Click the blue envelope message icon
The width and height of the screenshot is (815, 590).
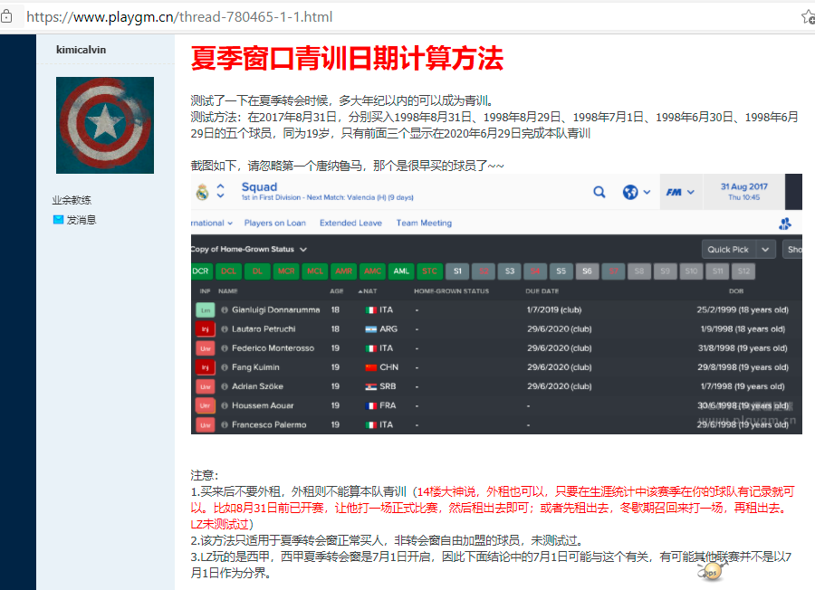(58, 220)
